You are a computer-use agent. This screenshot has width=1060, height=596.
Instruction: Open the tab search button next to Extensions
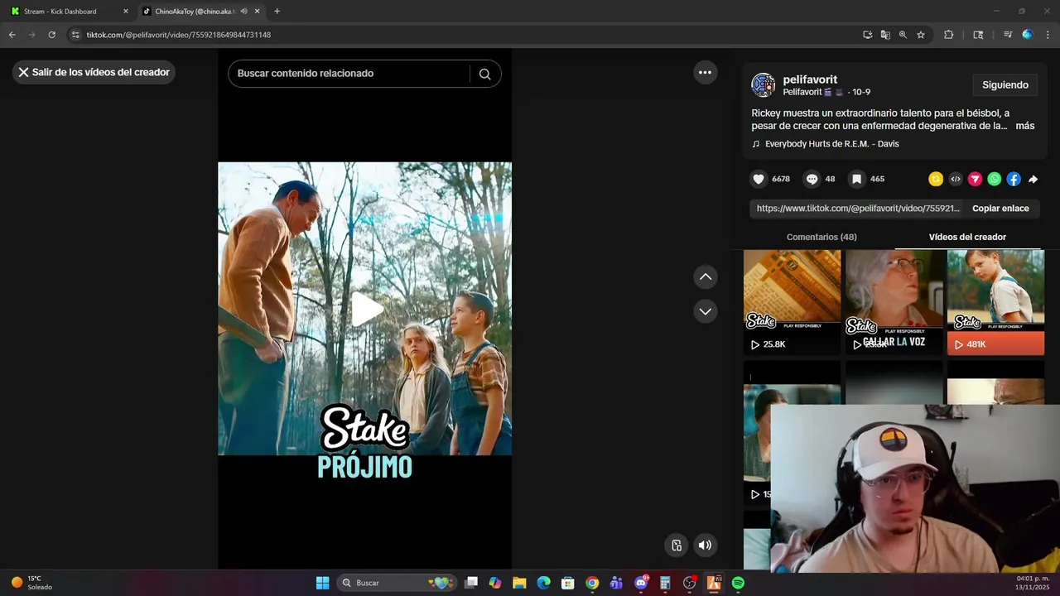click(978, 35)
